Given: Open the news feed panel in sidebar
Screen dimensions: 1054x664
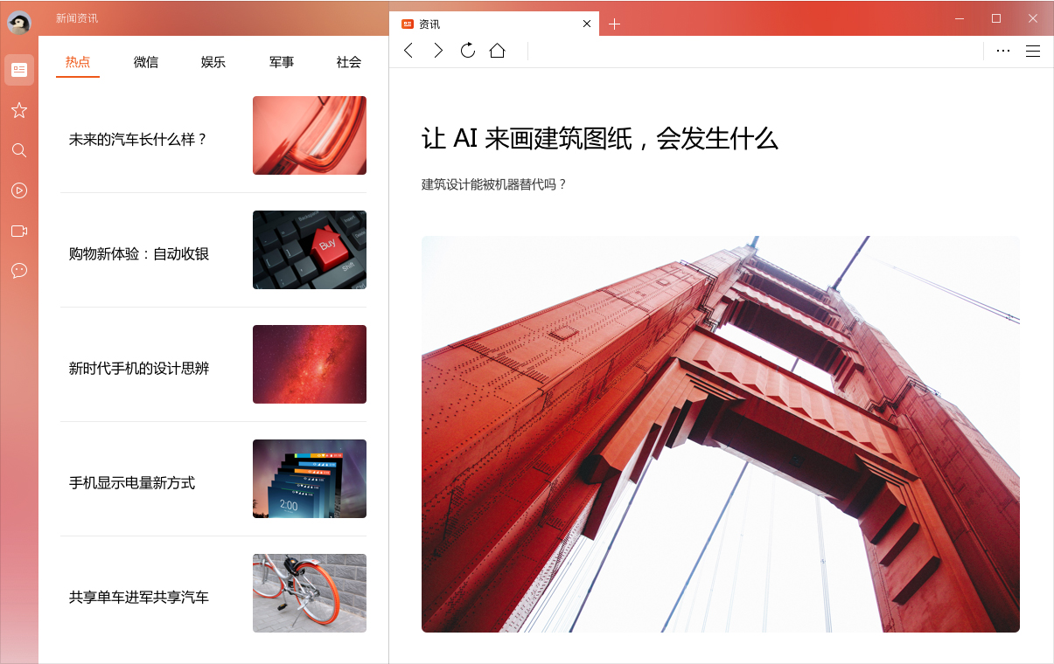Looking at the screenshot, I should [x=19, y=70].
